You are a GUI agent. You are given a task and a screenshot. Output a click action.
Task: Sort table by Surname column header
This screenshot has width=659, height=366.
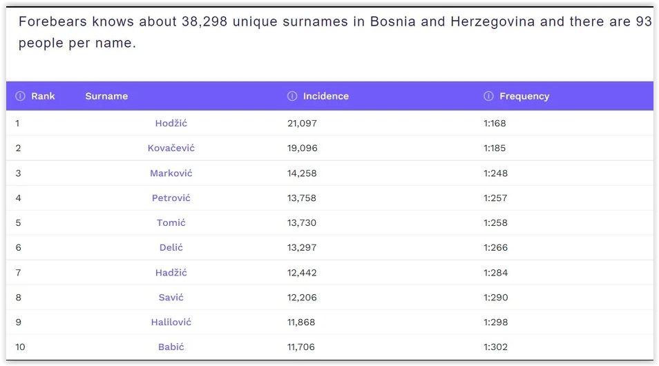point(106,96)
